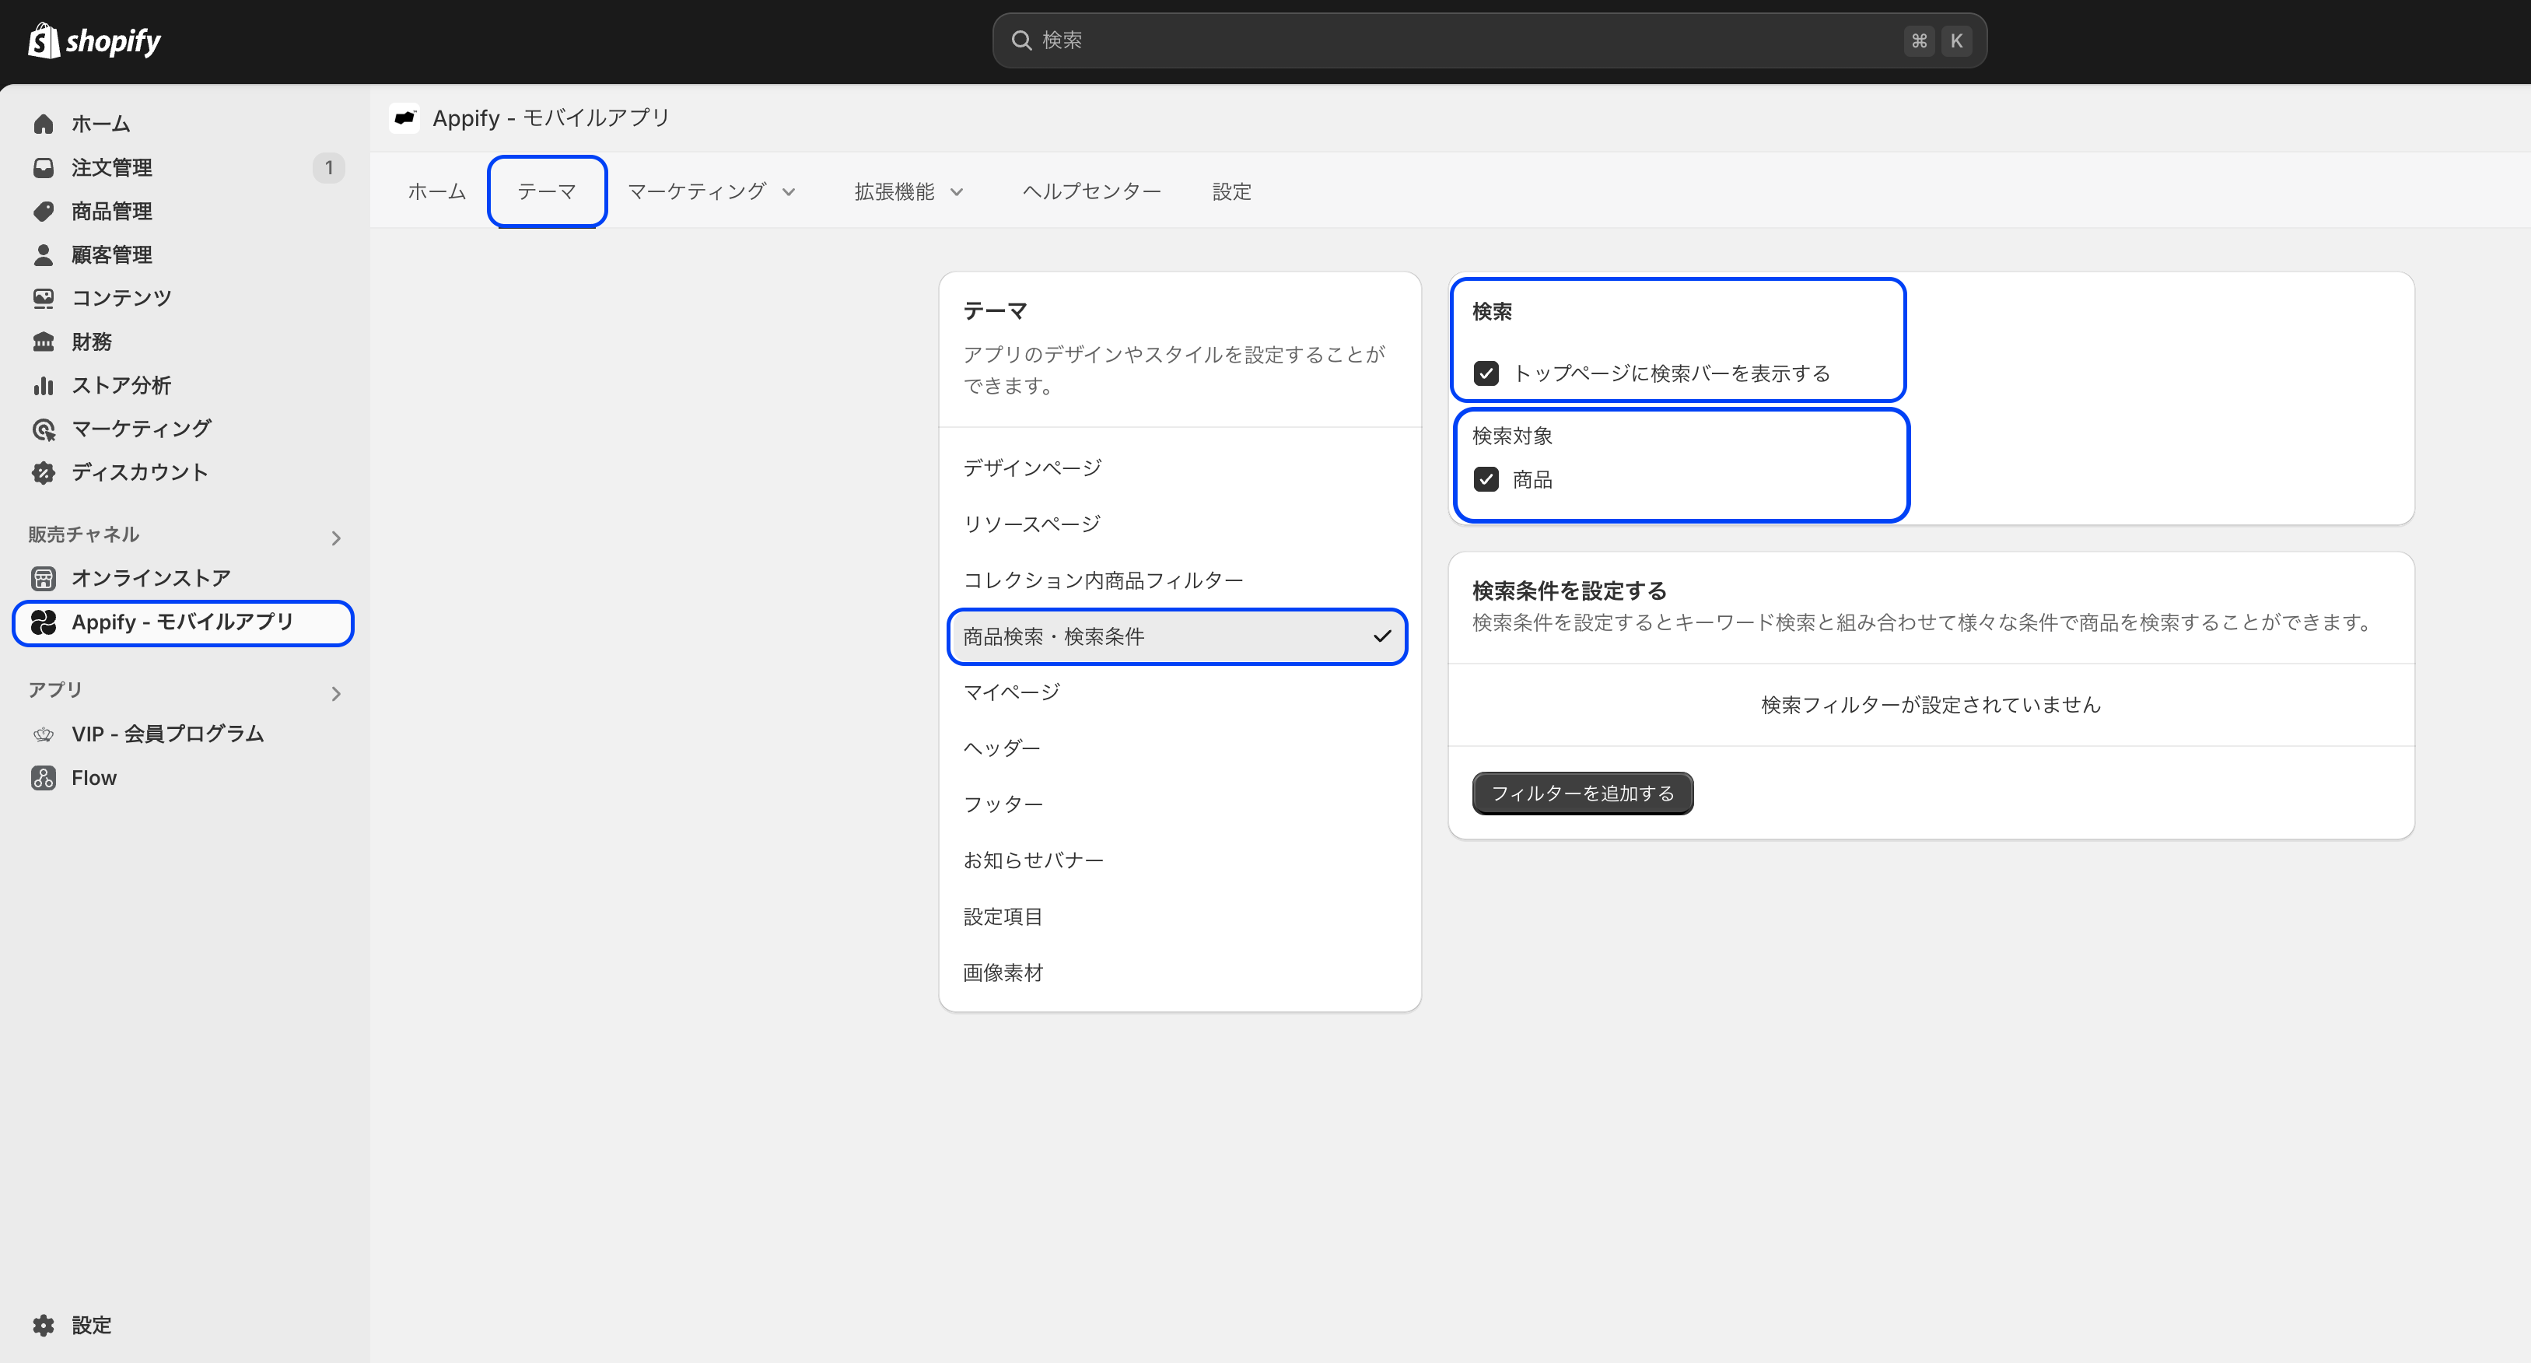Click the discount badge icon beside ディスカウント
Screen dimensions: 2531x1363
44,473
